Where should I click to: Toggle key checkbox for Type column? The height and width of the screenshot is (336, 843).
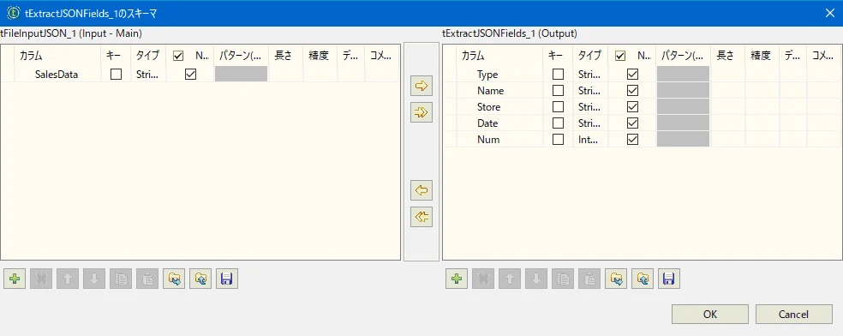[x=558, y=75]
